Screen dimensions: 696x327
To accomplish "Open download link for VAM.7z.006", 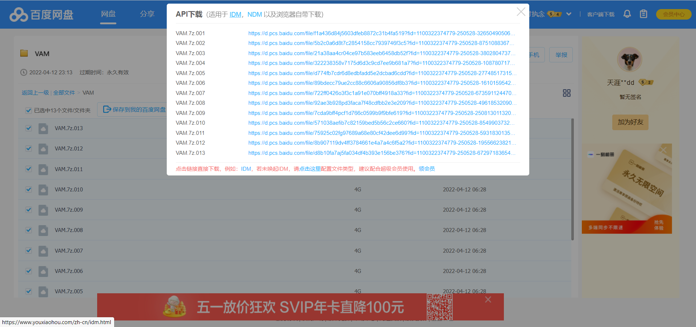I will 382,83.
